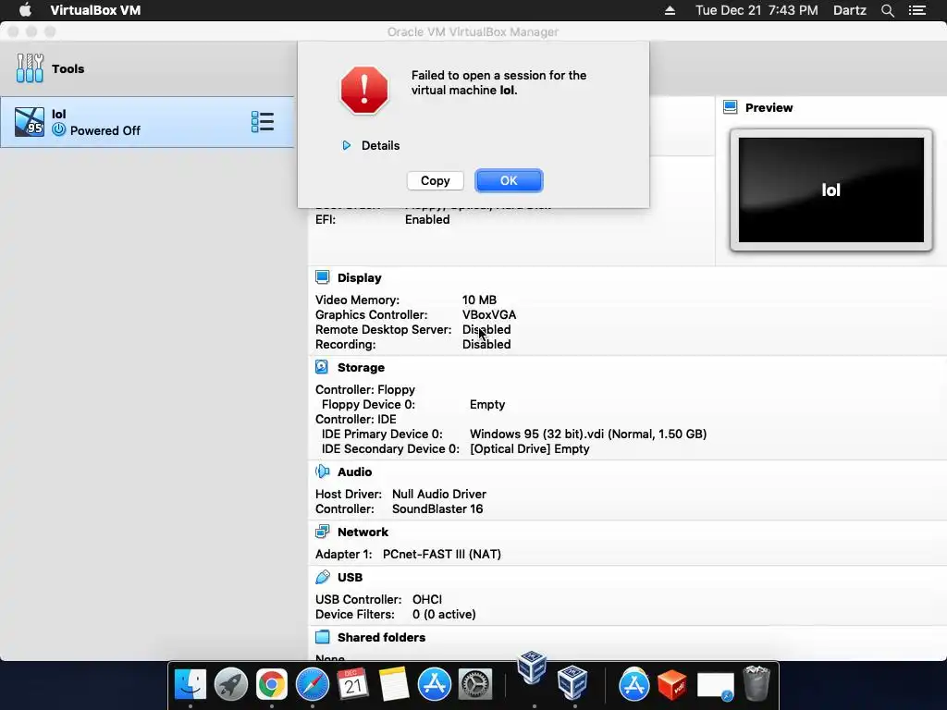Click the Copy button in the error dialog
Image resolution: width=947 pixels, height=710 pixels.
click(x=435, y=180)
